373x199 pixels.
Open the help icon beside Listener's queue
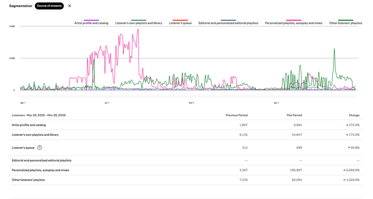tap(40, 148)
